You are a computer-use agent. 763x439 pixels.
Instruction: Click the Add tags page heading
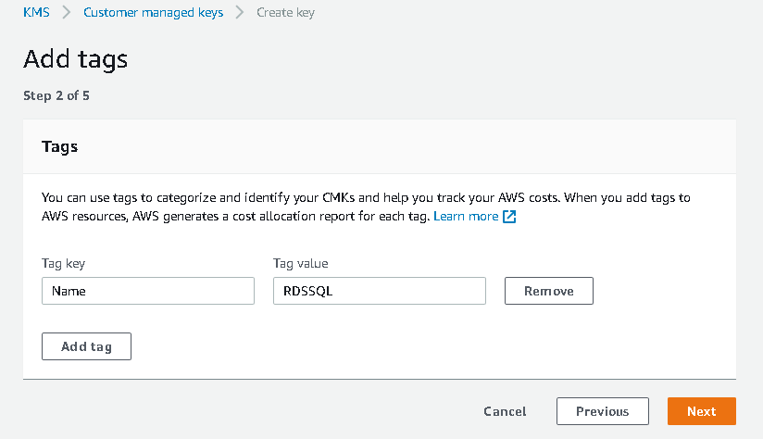pos(75,59)
